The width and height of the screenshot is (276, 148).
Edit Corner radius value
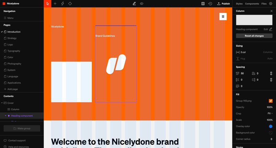click(x=271, y=139)
